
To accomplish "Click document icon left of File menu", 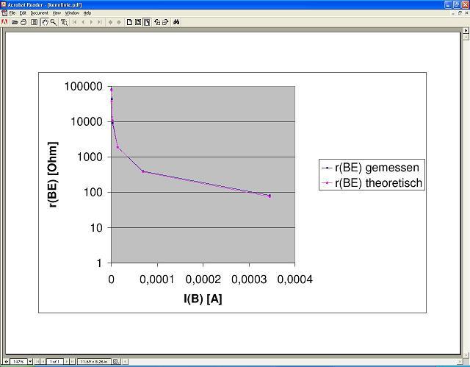I will [4, 13].
